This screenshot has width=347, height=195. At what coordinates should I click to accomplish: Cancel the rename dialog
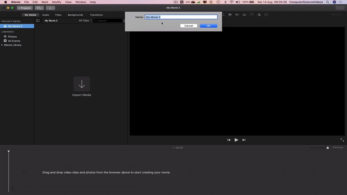pos(189,26)
